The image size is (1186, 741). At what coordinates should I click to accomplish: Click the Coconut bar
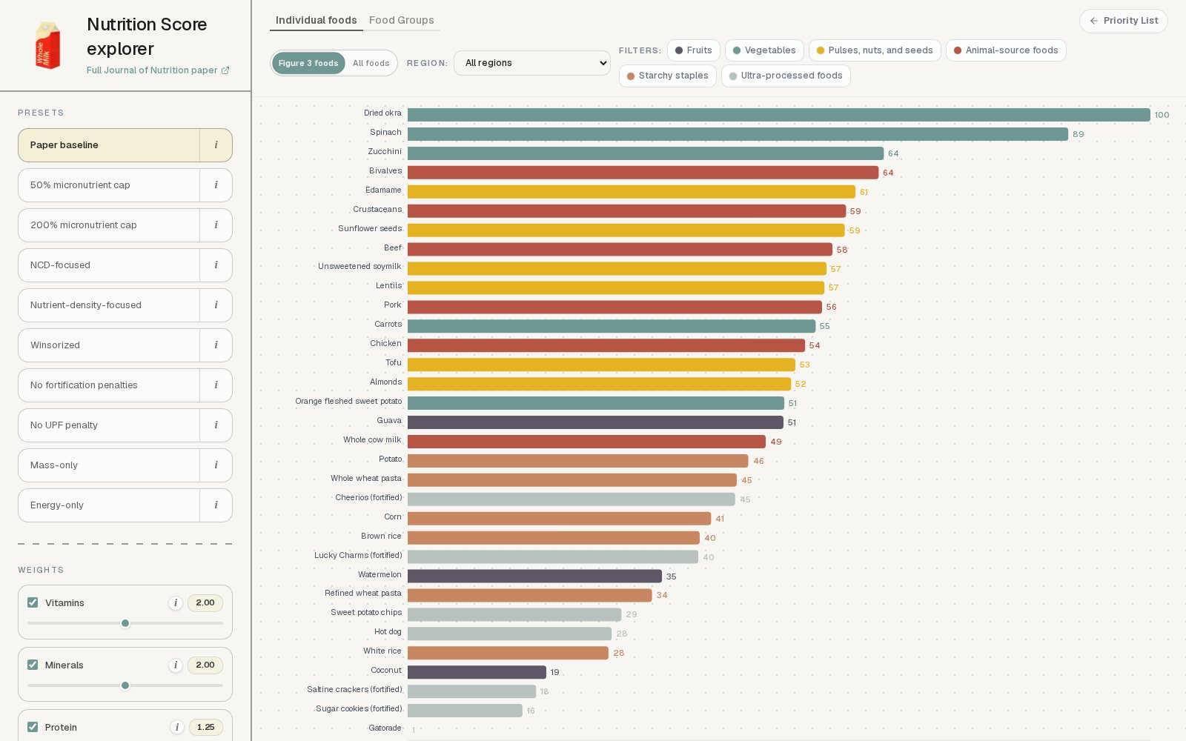(477, 672)
